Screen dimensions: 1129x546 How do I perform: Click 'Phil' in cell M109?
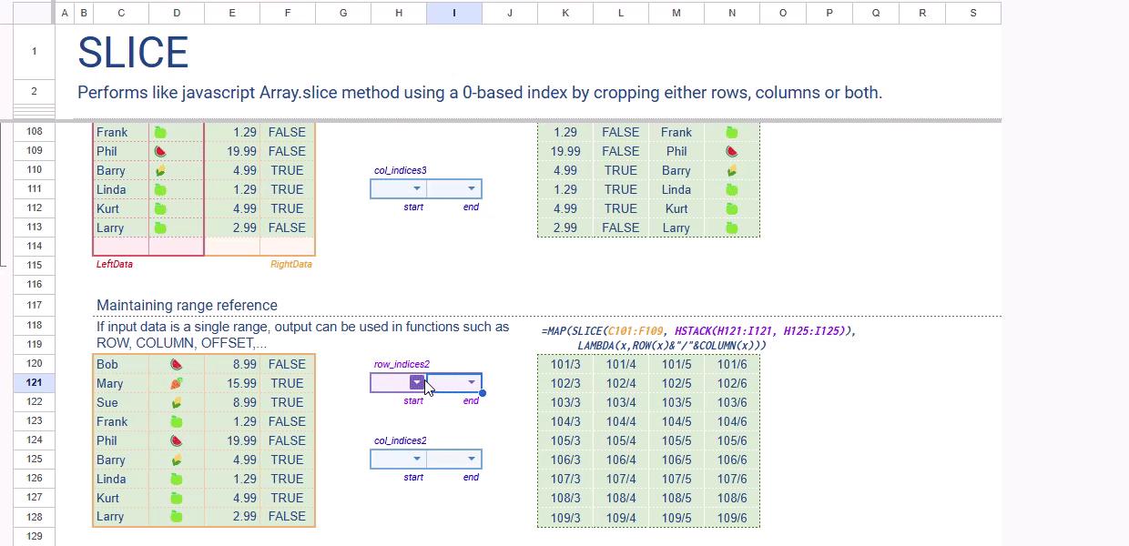click(676, 151)
